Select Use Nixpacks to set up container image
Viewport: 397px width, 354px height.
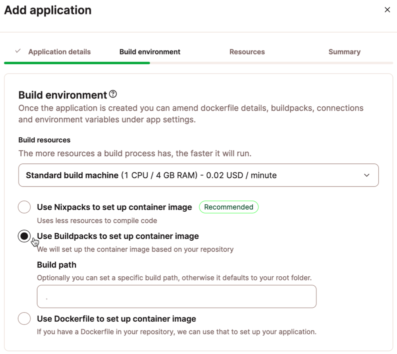click(x=24, y=207)
